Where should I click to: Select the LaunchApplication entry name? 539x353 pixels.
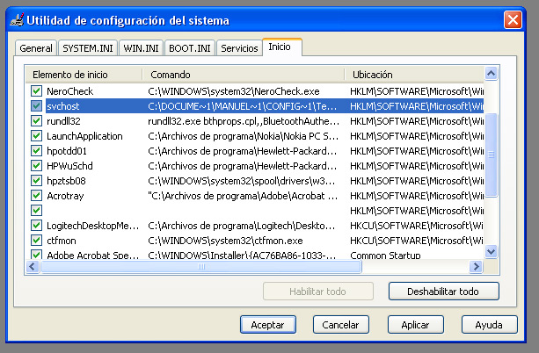84,136
